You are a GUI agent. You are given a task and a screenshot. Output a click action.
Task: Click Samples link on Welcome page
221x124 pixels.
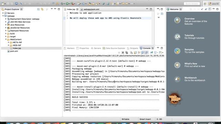click(189, 50)
